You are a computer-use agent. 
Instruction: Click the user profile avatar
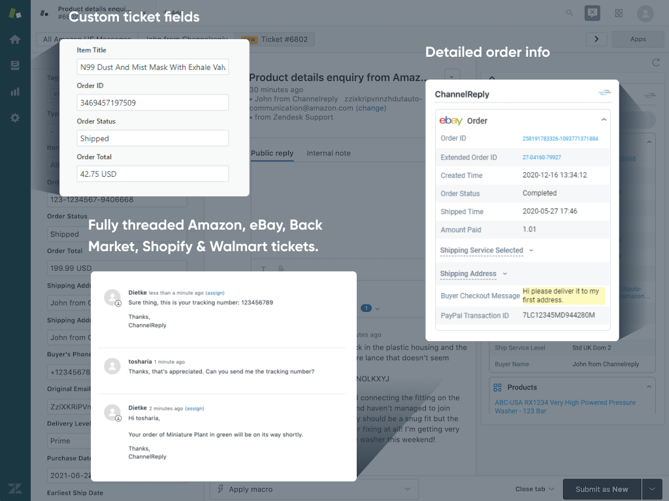click(645, 13)
